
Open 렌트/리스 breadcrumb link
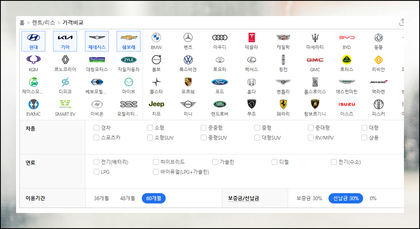(43, 23)
